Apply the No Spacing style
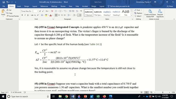This screenshot has width=176, height=99. 98,13
